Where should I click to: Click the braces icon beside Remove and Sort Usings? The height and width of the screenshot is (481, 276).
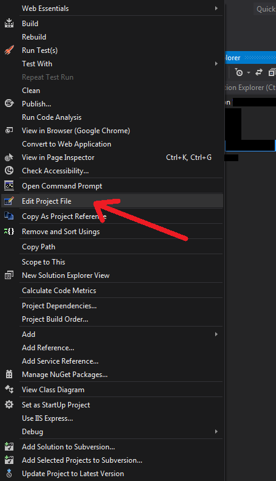(x=9, y=231)
